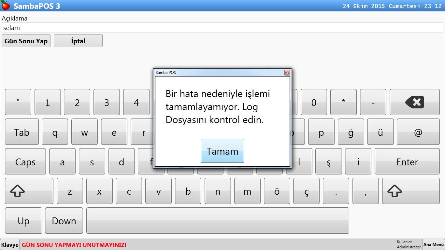Toggle the on-screen keyboard with Klavye
Screen dimensions: 445x250
click(10, 245)
